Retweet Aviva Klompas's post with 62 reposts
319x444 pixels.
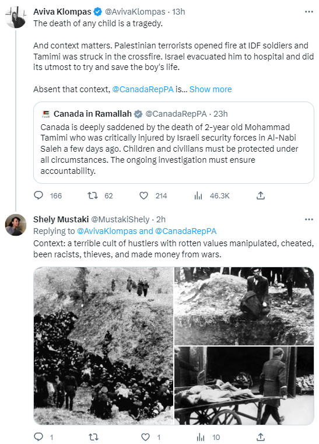93,195
